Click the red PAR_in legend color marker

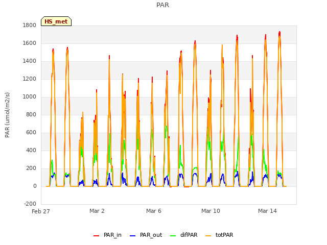97,236
